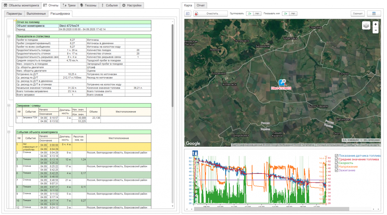Collapse the Заправки / сливы section

click(9, 105)
